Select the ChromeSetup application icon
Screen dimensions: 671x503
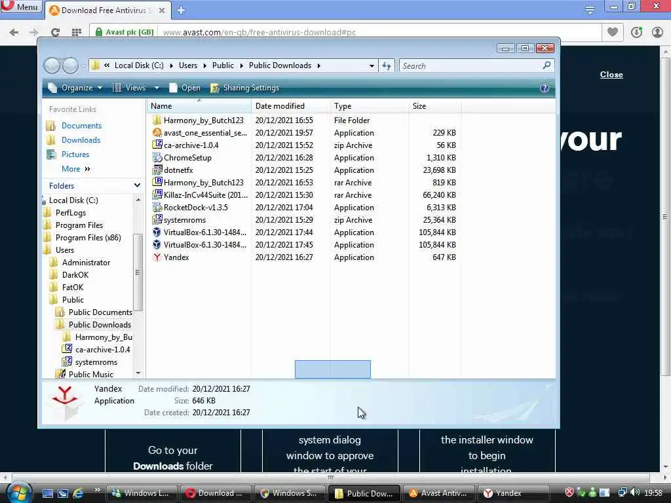pos(157,157)
